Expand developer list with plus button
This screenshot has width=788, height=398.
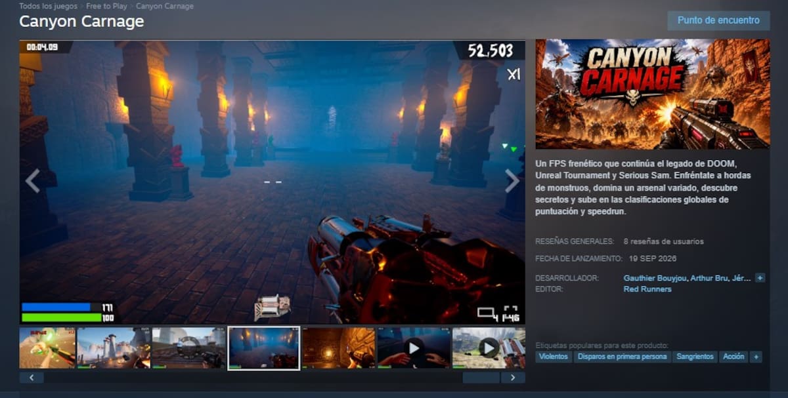[760, 278]
